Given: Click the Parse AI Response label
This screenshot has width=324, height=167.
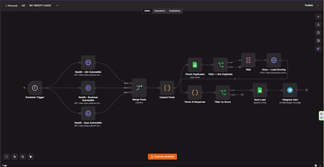Looking at the screenshot, I should tap(195, 102).
